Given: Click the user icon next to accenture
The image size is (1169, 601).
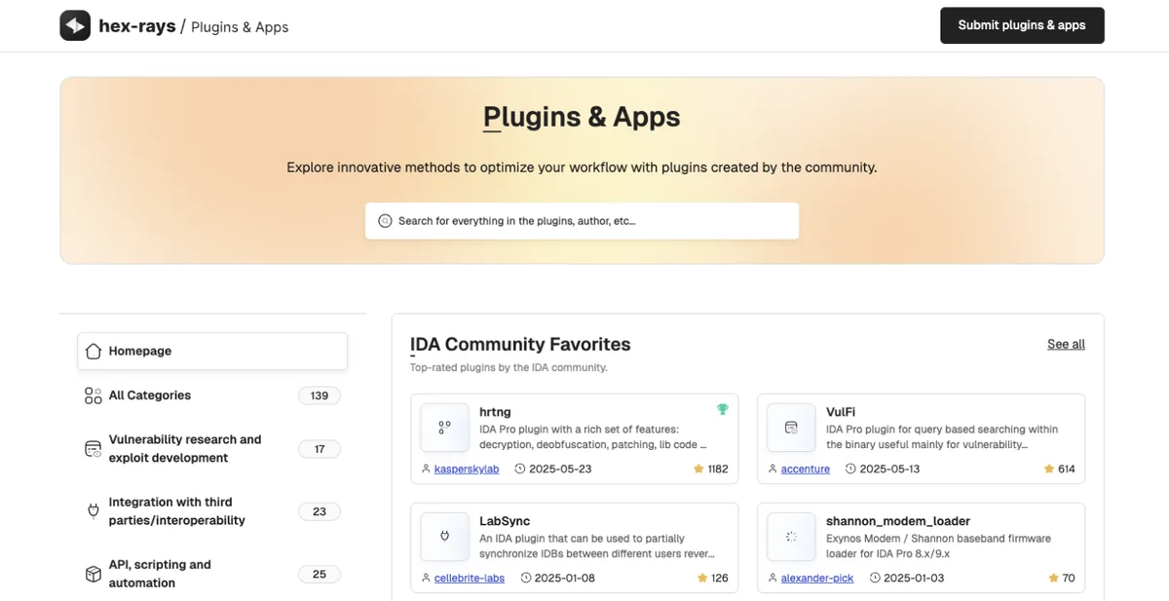Looking at the screenshot, I should 773,469.
